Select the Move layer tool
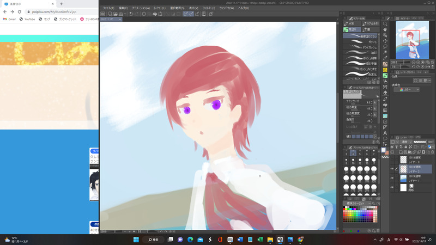 pyautogui.click(x=385, y=41)
